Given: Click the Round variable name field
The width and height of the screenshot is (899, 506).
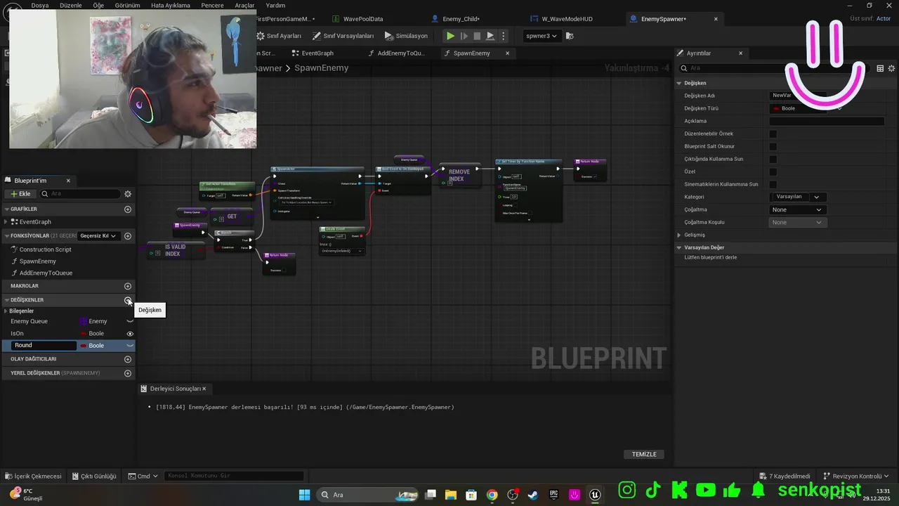Looking at the screenshot, I should (44, 346).
